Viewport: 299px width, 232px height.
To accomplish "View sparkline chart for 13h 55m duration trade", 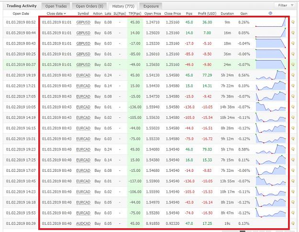I will click(x=271, y=181).
